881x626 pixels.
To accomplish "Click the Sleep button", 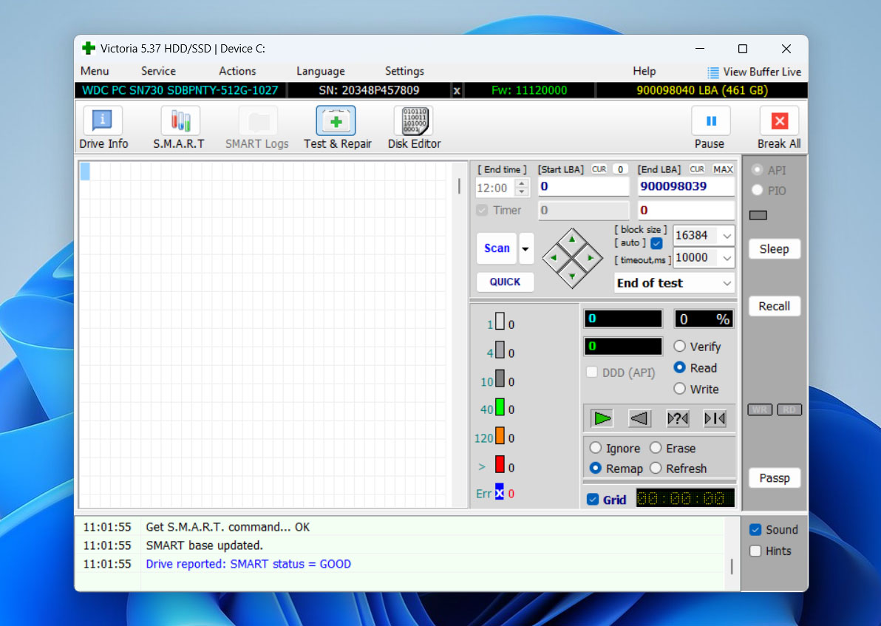I will pyautogui.click(x=775, y=249).
